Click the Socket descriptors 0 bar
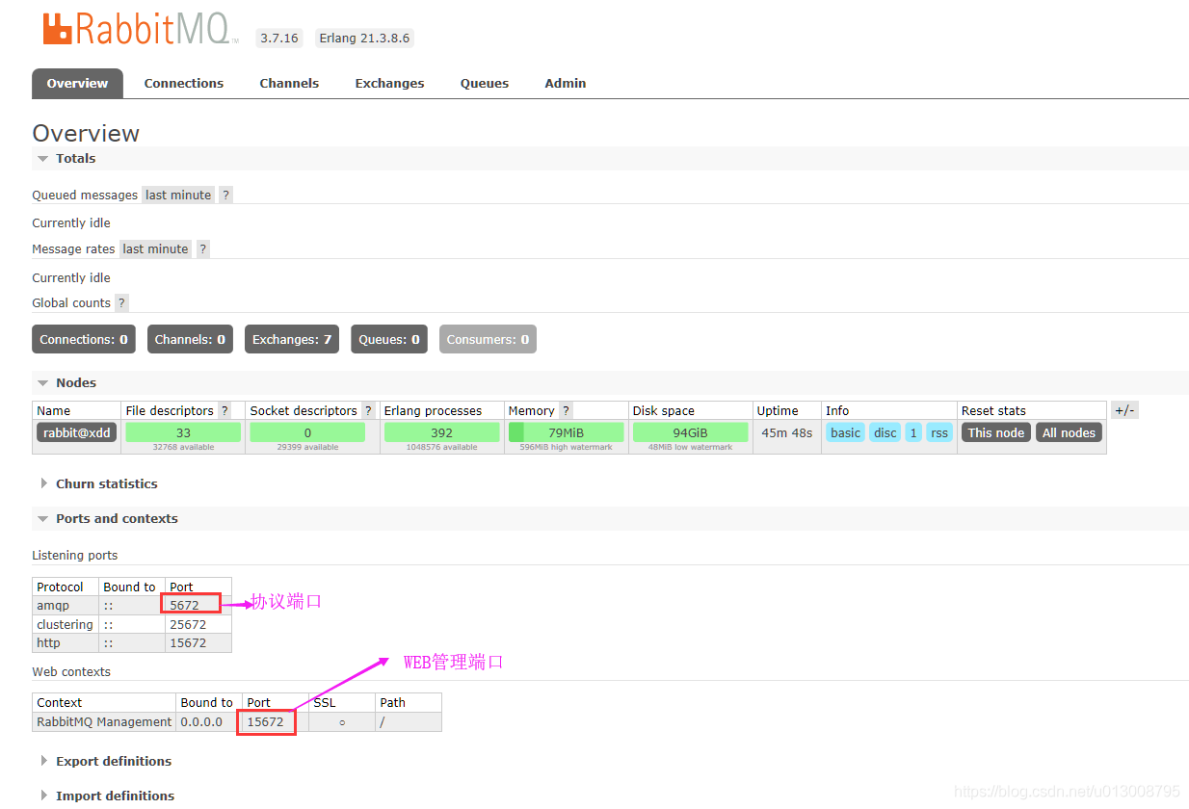This screenshot has width=1189, height=809. click(307, 432)
